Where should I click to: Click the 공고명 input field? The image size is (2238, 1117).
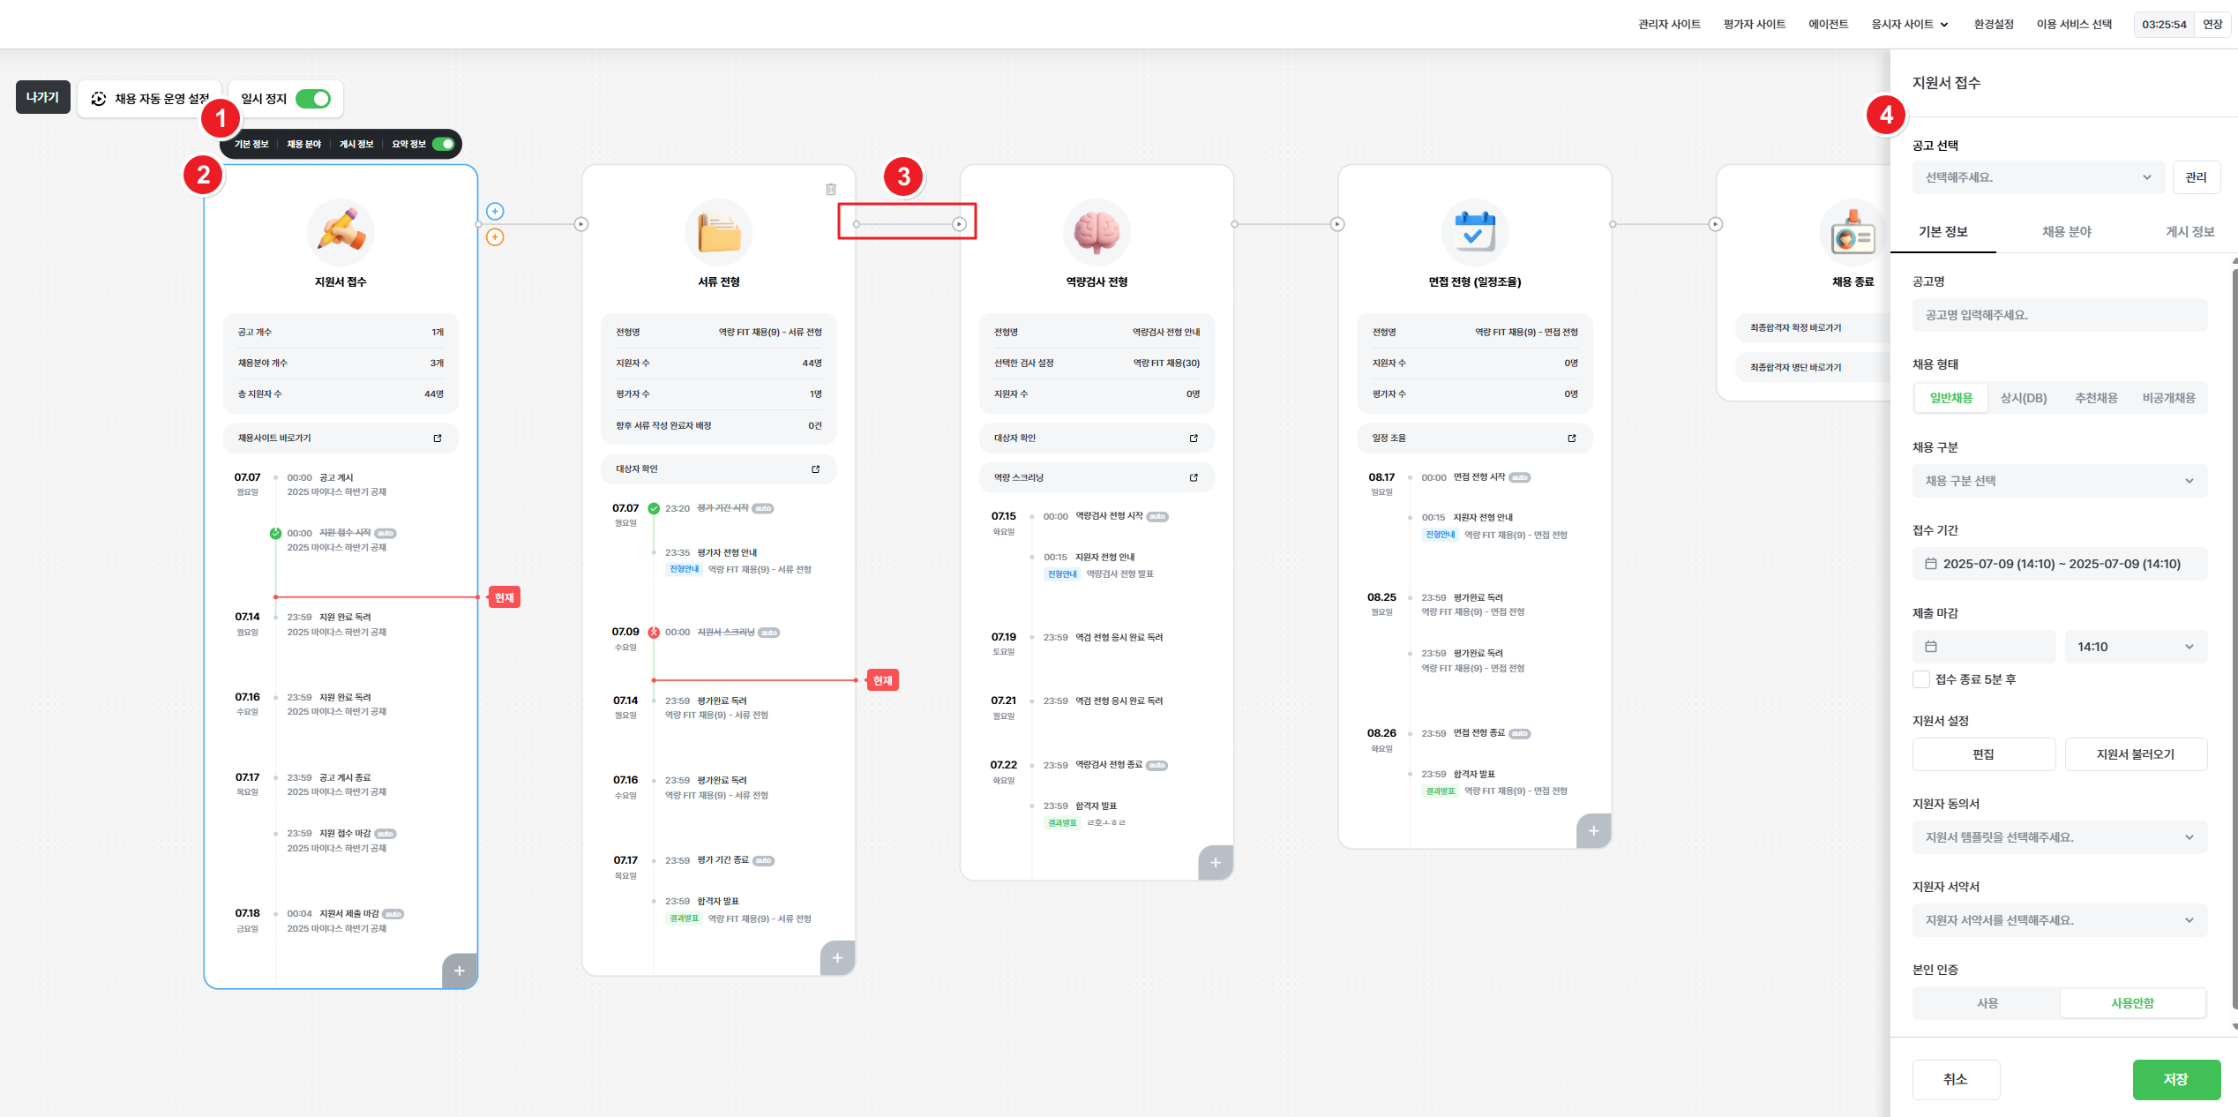[x=2059, y=315]
